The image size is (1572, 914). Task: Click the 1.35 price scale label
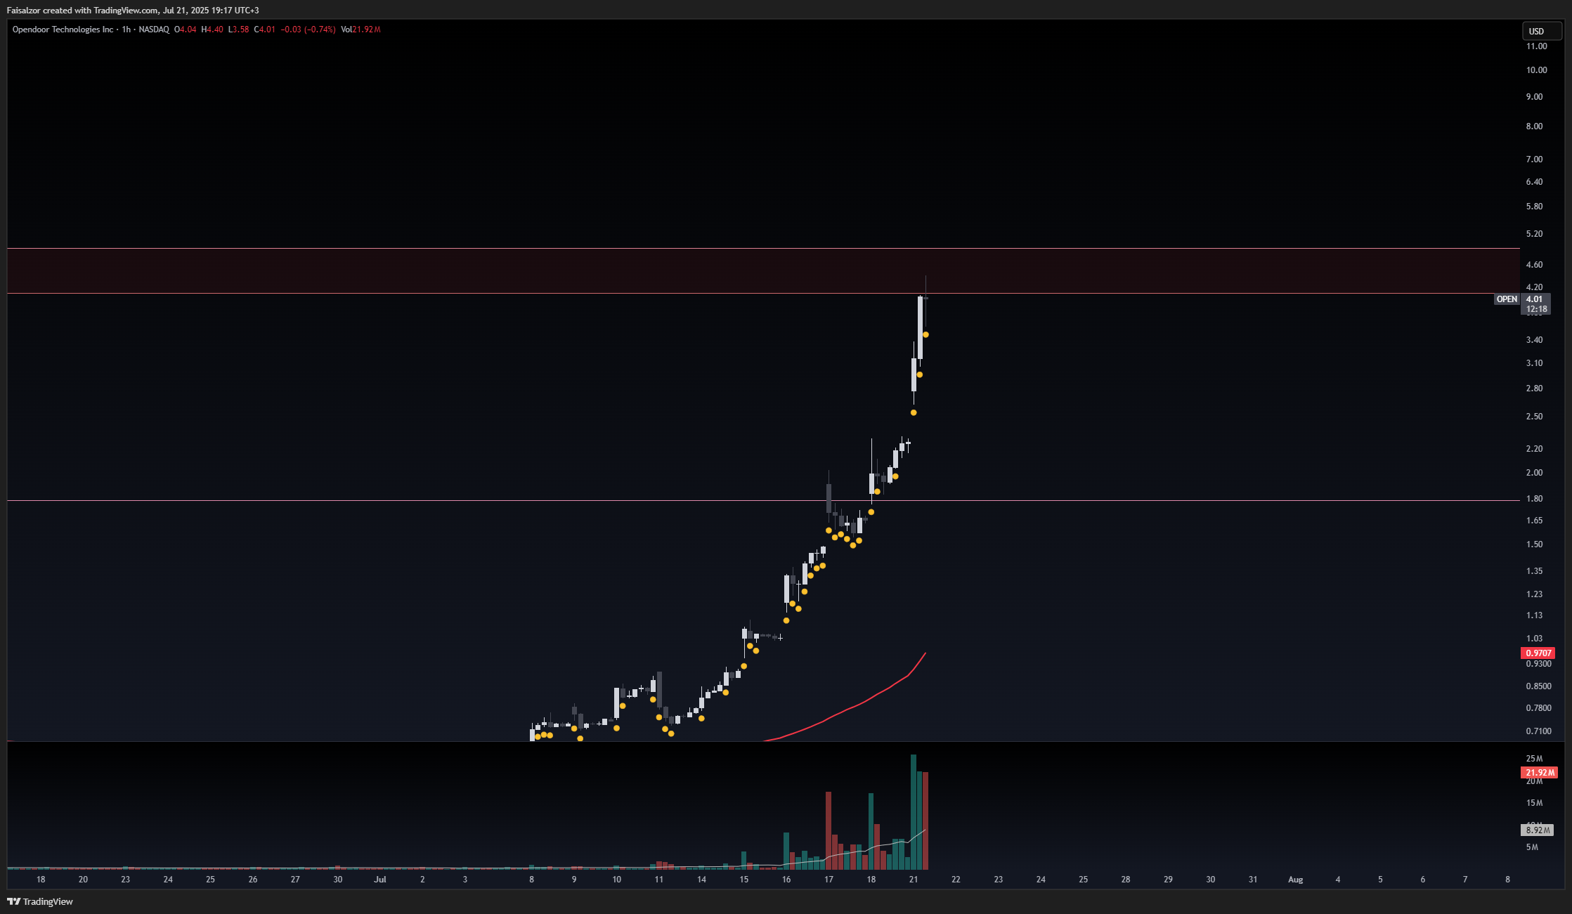coord(1534,571)
